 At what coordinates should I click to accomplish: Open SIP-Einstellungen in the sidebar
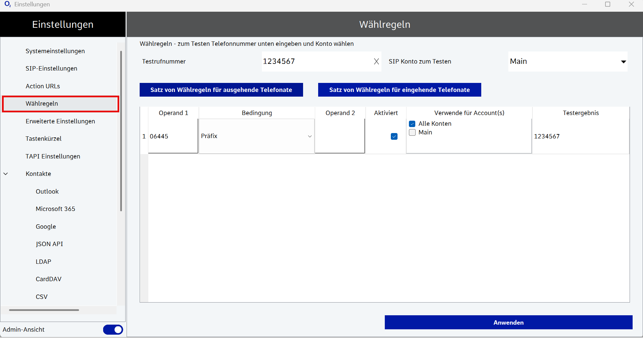(x=51, y=69)
